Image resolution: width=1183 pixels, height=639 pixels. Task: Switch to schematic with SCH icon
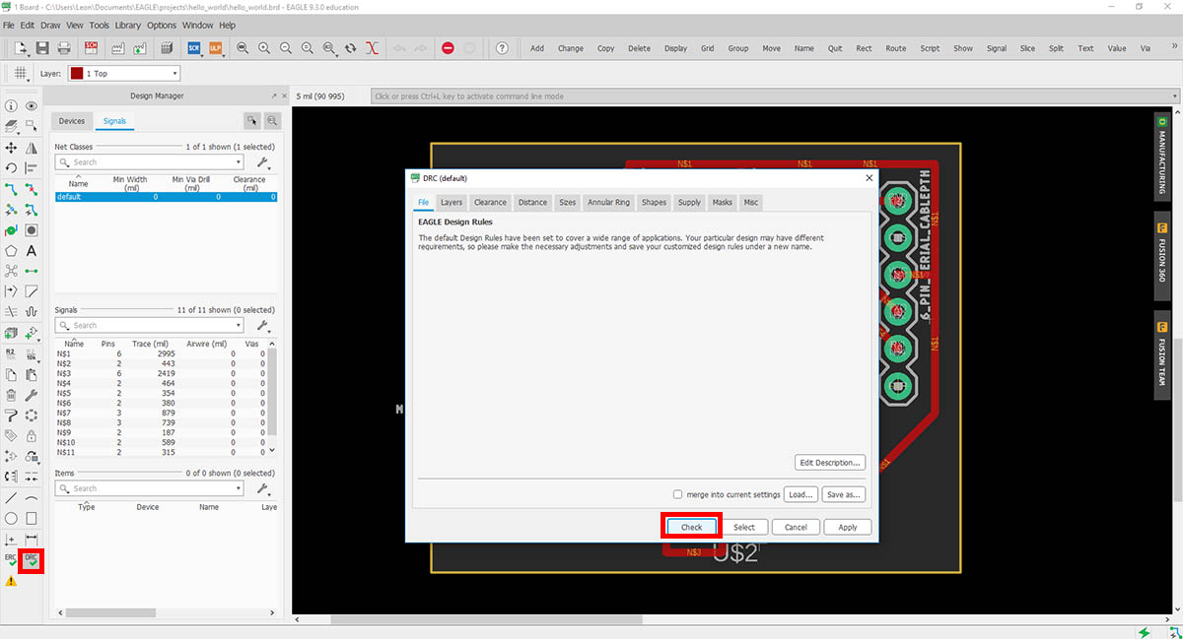(92, 48)
